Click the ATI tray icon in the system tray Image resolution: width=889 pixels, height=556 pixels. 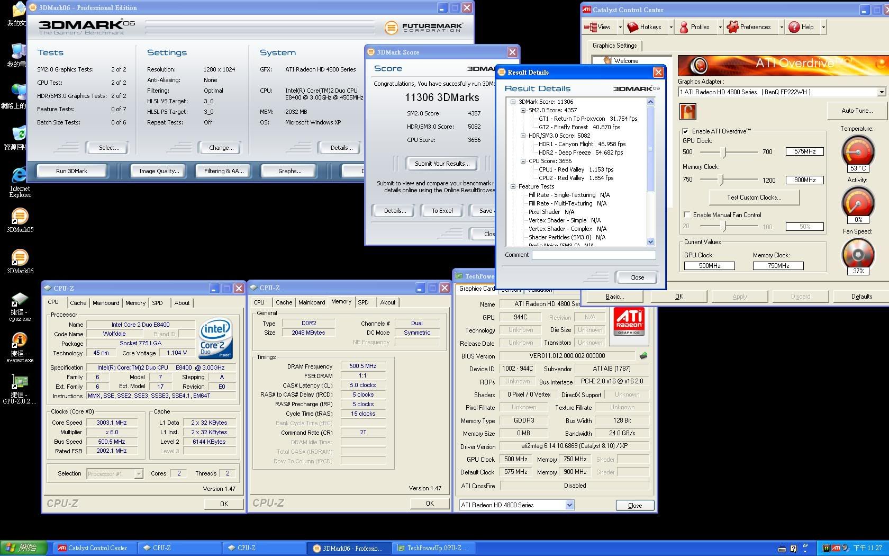pyautogui.click(x=836, y=548)
